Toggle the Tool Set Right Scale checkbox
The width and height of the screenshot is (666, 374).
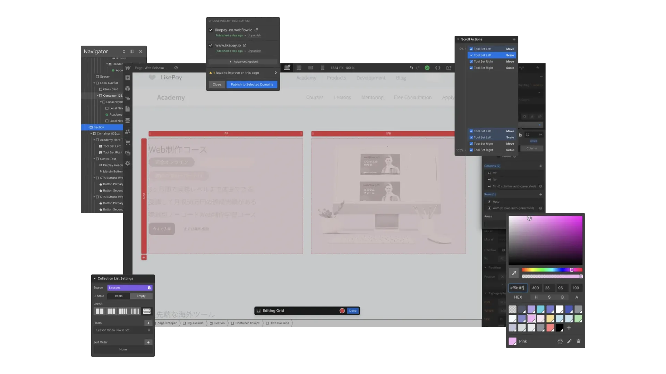coord(471,68)
